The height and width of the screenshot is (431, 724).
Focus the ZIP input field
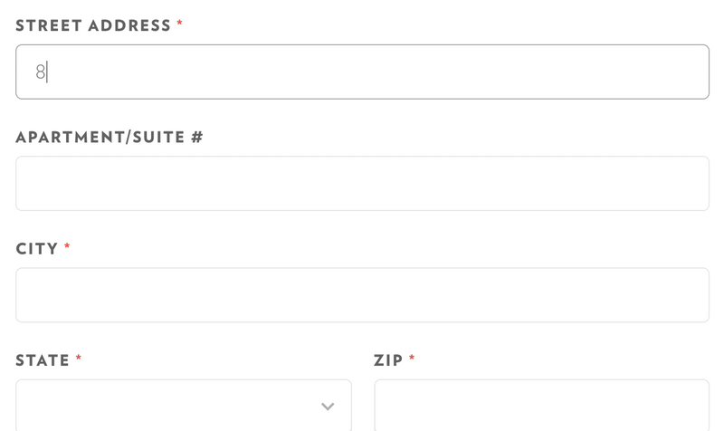(541, 407)
